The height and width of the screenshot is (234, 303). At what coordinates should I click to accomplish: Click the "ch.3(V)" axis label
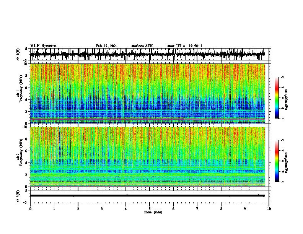pyautogui.click(x=18, y=196)
